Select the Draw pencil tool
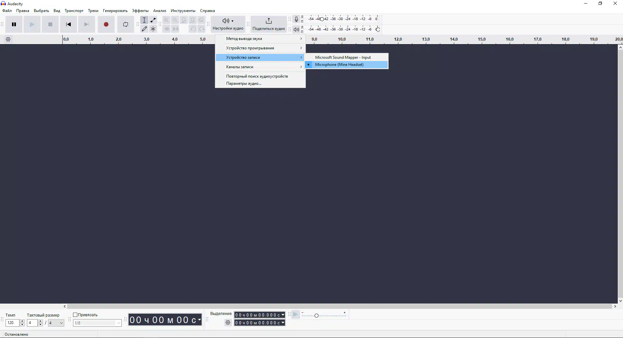This screenshot has height=338, width=623. (x=144, y=29)
